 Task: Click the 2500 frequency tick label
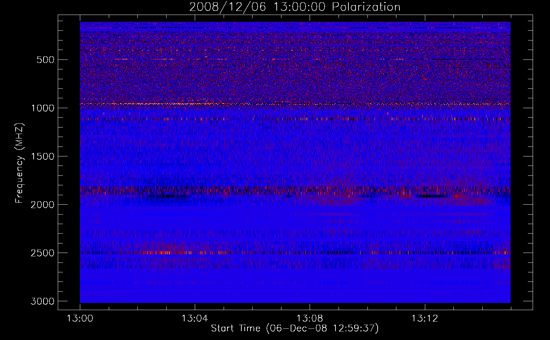[42, 253]
